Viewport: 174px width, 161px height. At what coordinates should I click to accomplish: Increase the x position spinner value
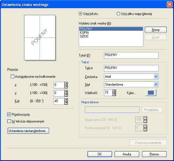tap(66, 83)
